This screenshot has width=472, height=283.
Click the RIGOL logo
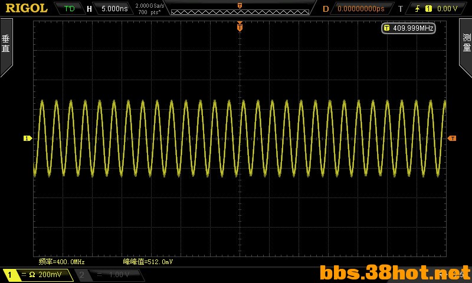[27, 8]
